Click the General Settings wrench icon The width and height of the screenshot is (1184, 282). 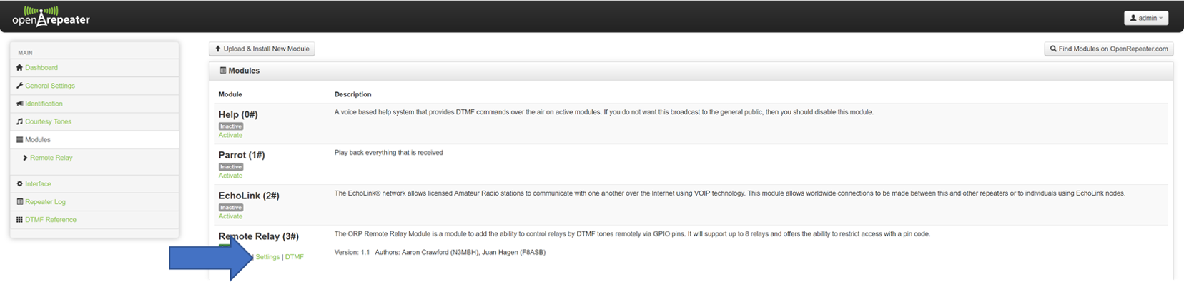point(19,86)
